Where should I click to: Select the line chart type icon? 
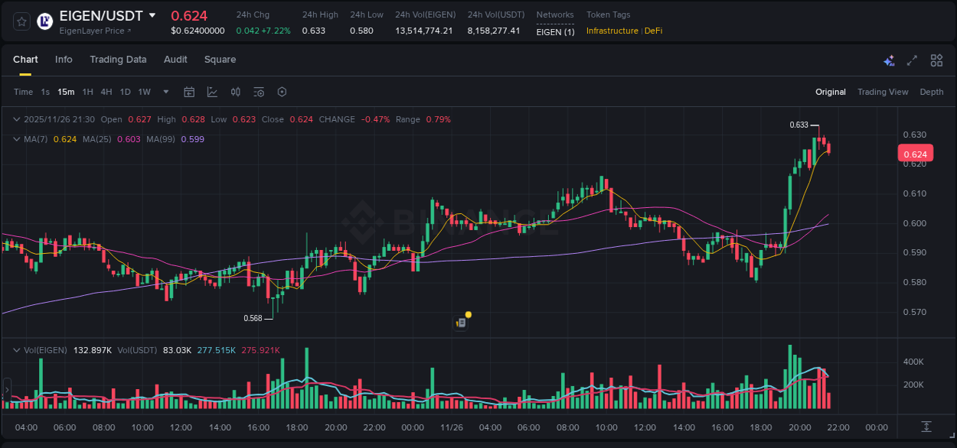pyautogui.click(x=212, y=92)
